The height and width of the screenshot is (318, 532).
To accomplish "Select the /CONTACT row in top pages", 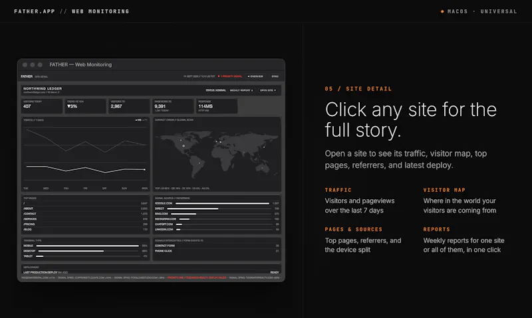I will pos(85,214).
